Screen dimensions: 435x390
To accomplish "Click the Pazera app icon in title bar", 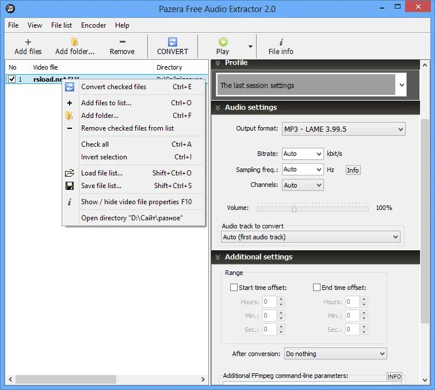I will click(10, 9).
